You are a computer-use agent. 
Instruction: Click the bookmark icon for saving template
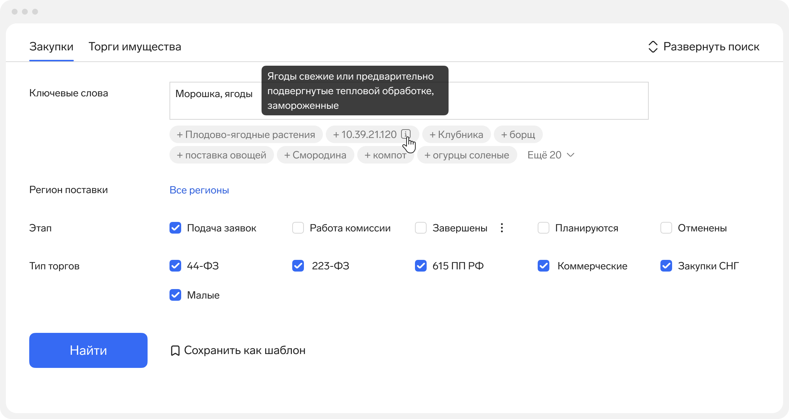click(x=175, y=351)
